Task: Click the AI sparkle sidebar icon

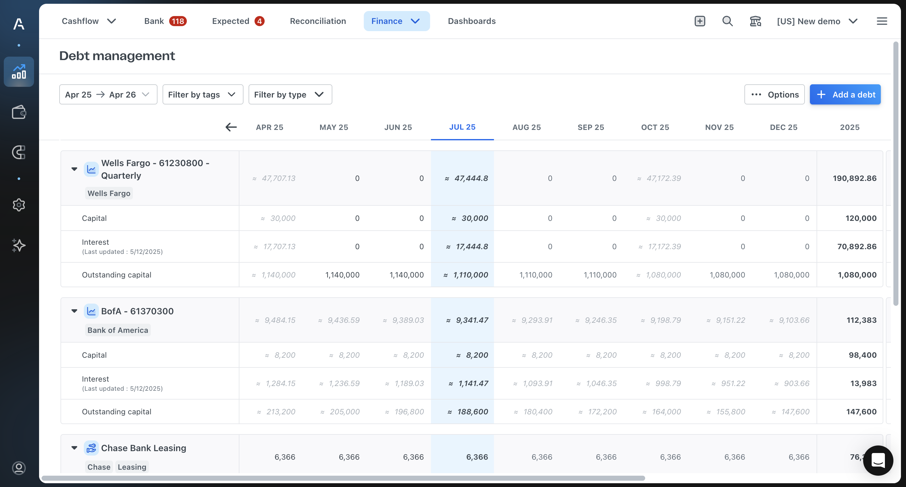Action: (x=19, y=245)
